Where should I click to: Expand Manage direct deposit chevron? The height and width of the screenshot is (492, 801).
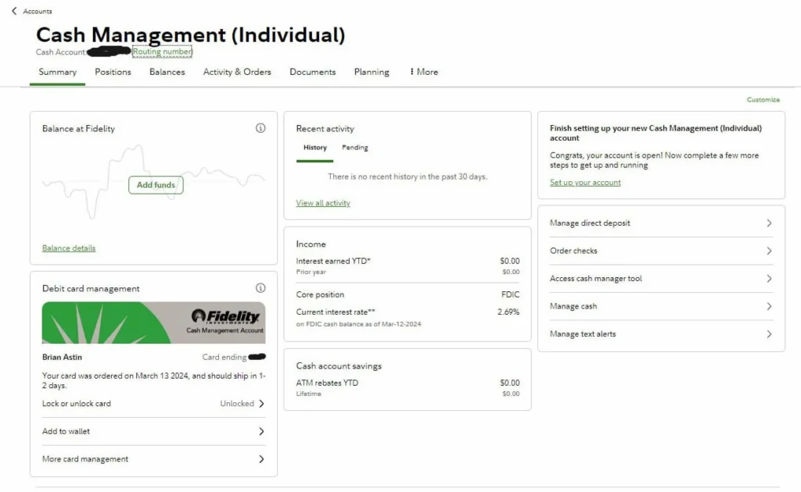[769, 223]
